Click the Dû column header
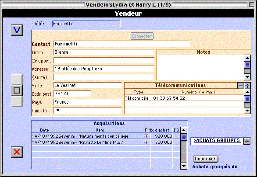257x177 pixels. pyautogui.click(x=176, y=130)
